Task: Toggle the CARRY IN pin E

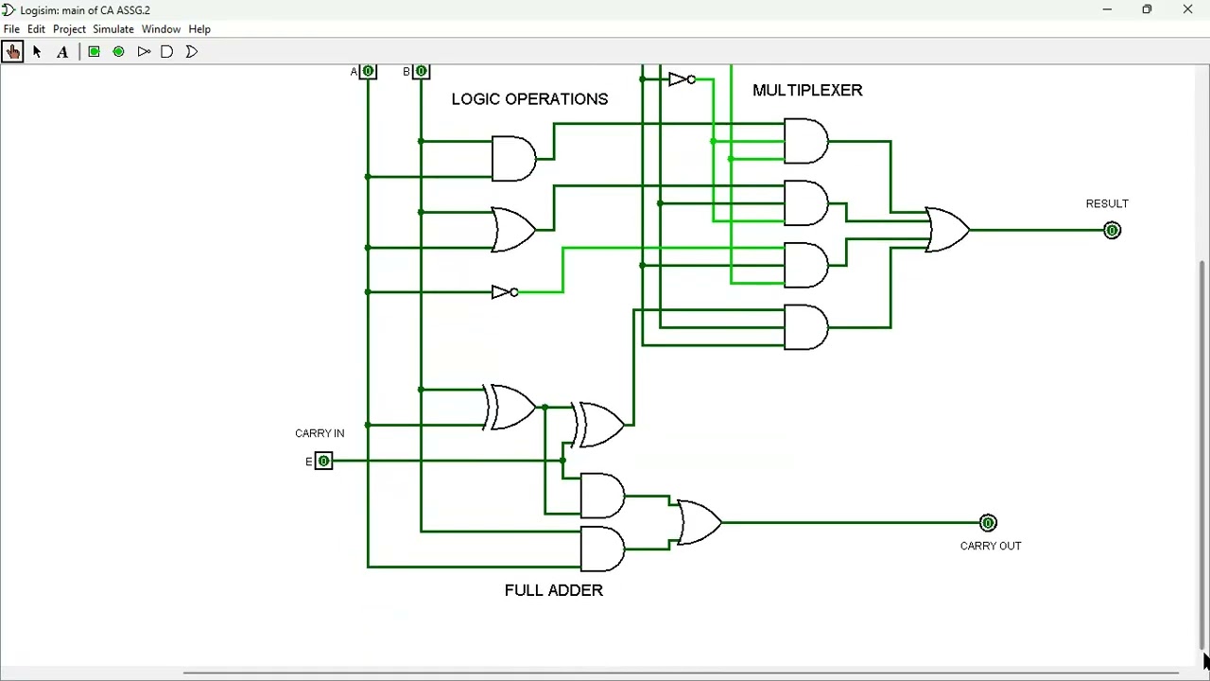Action: 323,461
